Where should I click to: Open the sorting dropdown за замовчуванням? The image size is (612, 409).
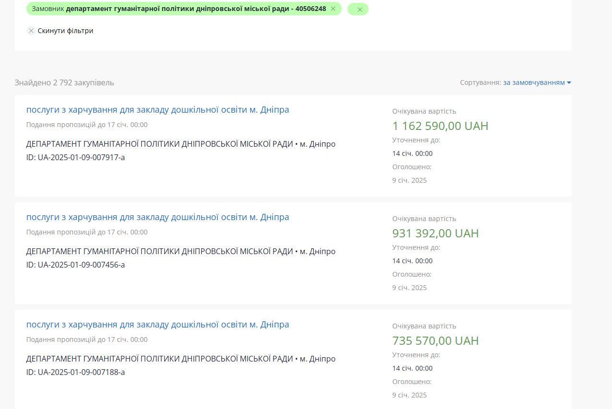534,82
